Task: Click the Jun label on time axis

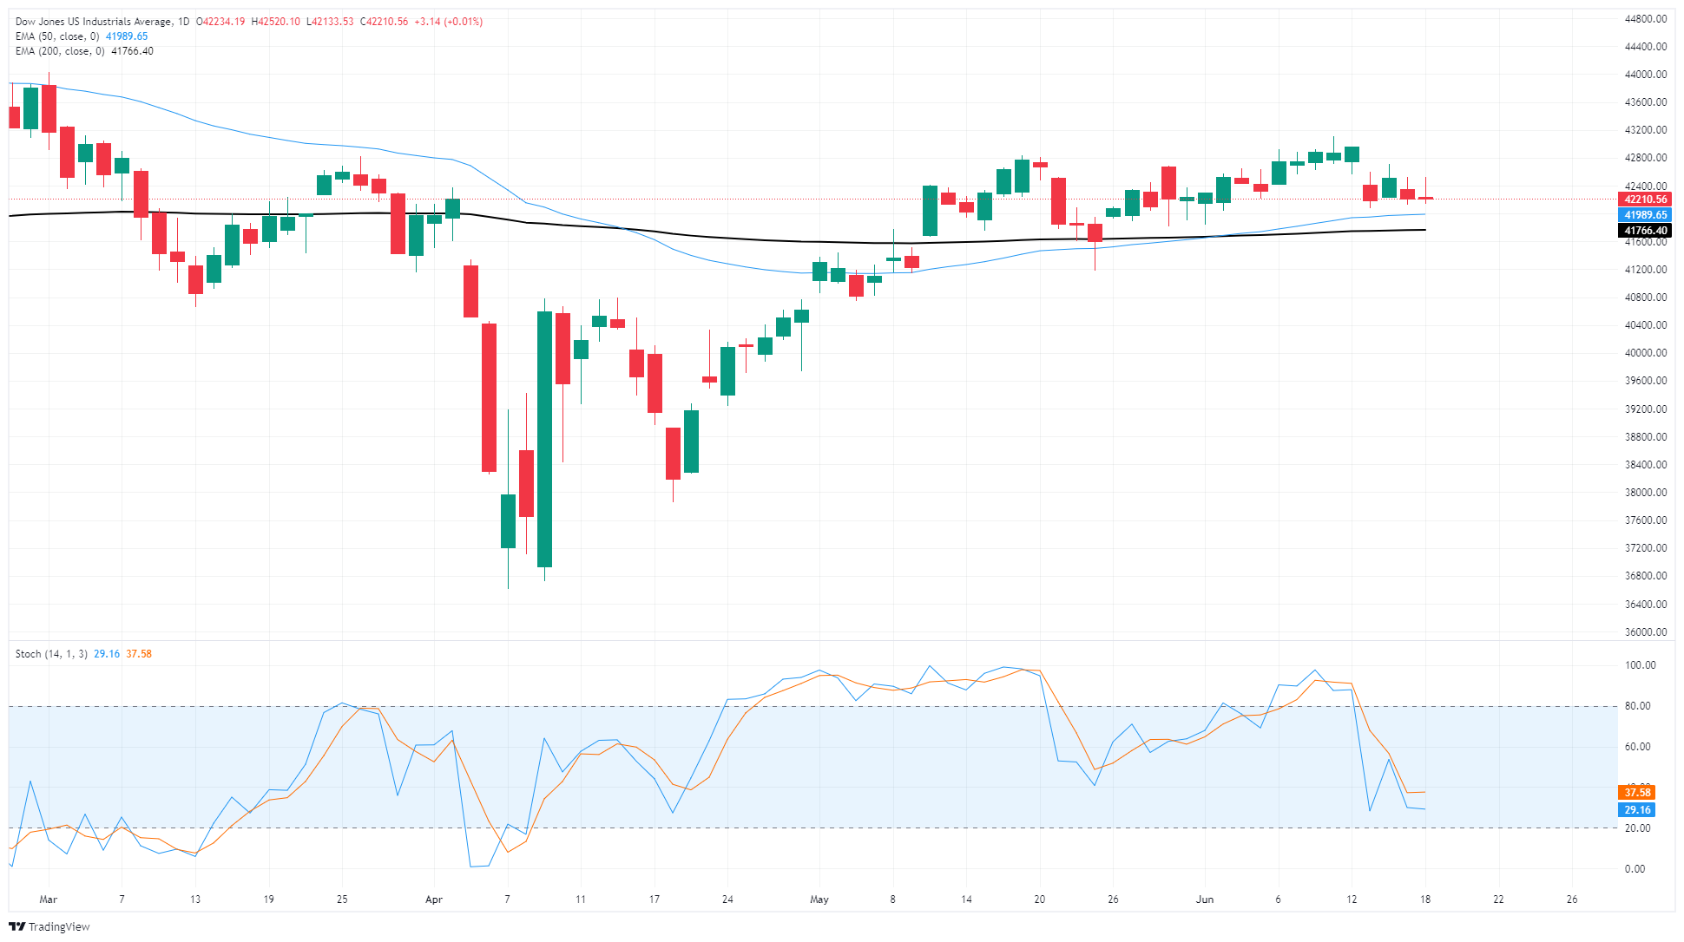Action: 1205,899
